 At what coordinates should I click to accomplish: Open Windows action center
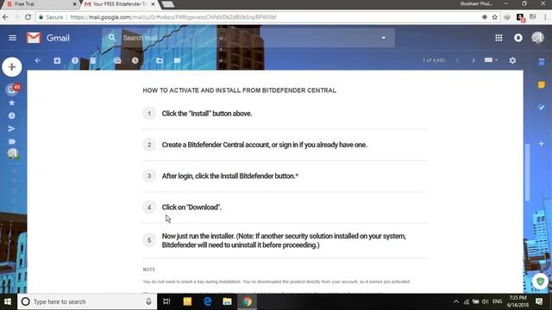pos(539,301)
